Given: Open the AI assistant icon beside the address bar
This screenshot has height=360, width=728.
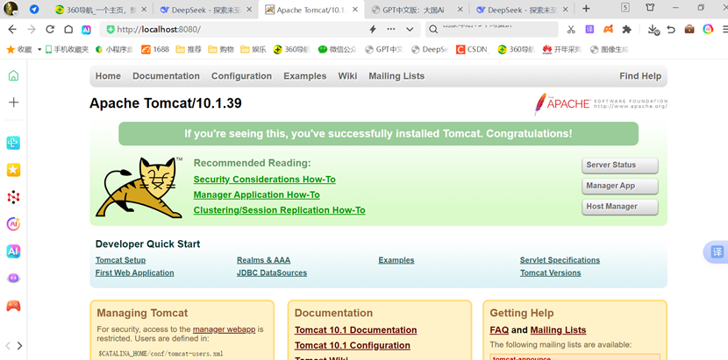Looking at the screenshot, I should click(x=86, y=29).
